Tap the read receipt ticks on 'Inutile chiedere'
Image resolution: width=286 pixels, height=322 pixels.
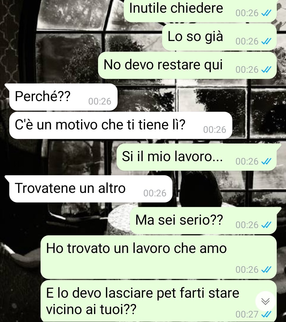coord(266,13)
